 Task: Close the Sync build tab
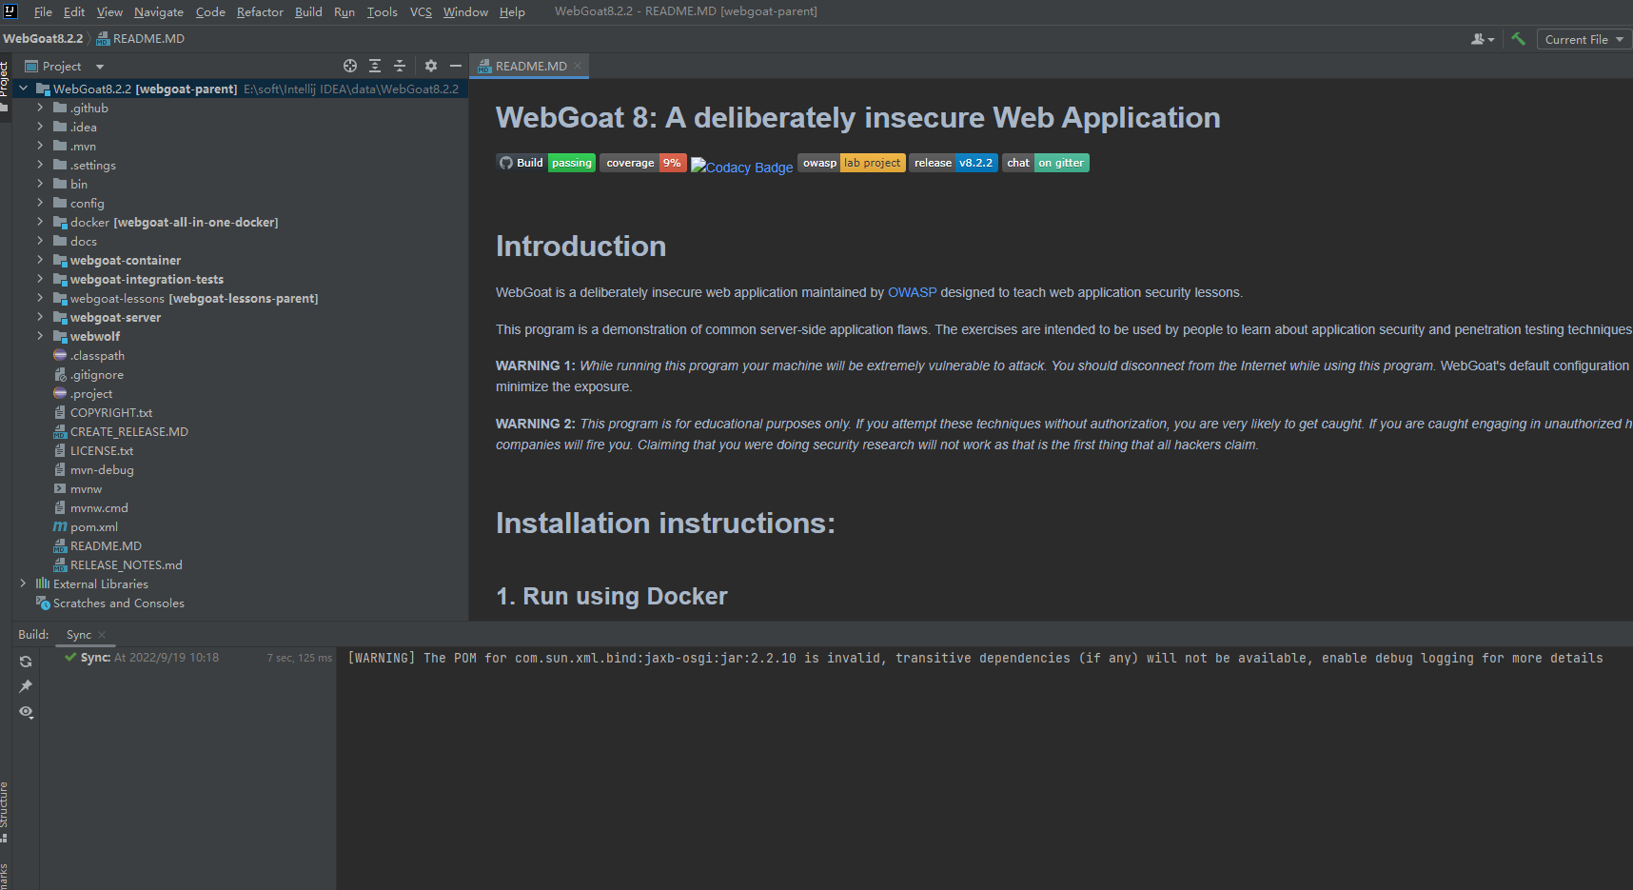click(x=102, y=635)
